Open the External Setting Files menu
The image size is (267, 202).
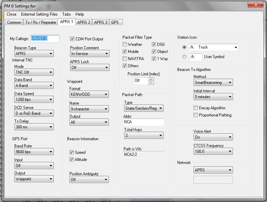[x=39, y=14]
